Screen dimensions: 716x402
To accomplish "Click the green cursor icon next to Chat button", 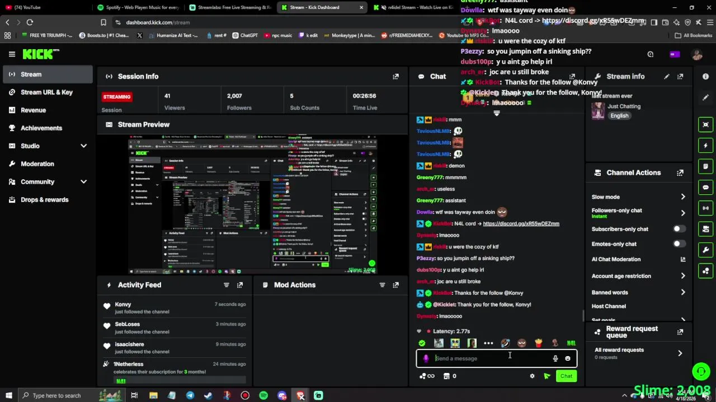I will coord(547,376).
